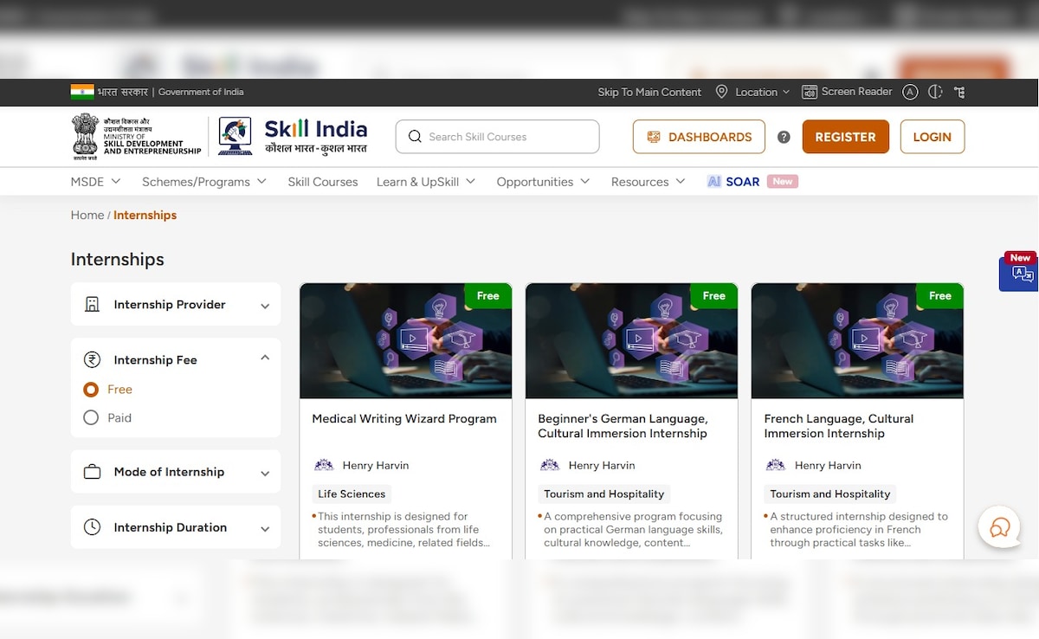Click the font size 'A' accessibility icon
The height and width of the screenshot is (639, 1039).
909,92
